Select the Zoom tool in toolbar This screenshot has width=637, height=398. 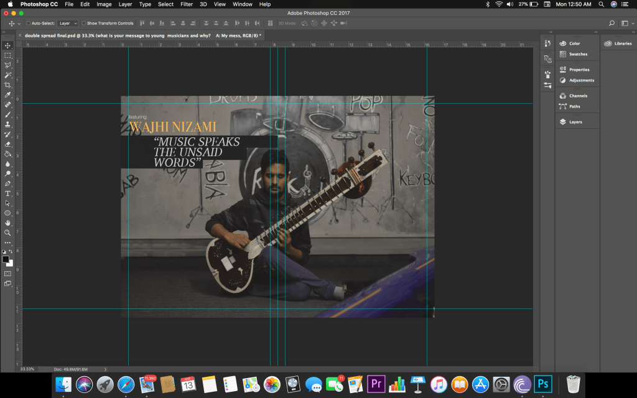pyautogui.click(x=7, y=233)
